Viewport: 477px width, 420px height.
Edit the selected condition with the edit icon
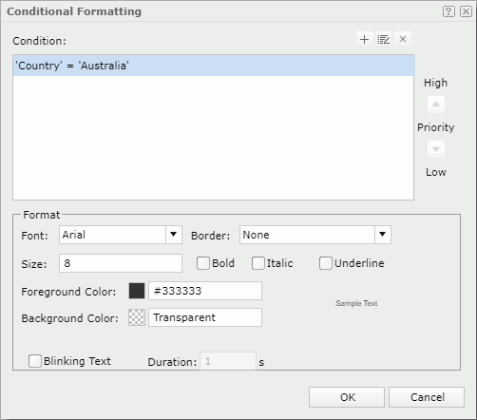click(x=384, y=39)
